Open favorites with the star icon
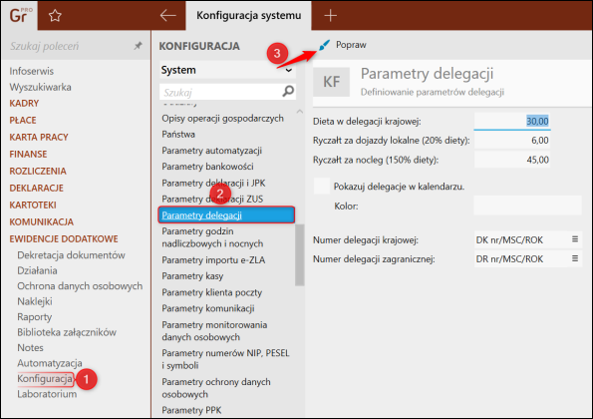This screenshot has width=593, height=419. pos(55,16)
